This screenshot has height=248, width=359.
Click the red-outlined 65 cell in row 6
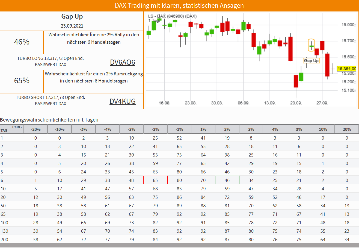[155, 180]
